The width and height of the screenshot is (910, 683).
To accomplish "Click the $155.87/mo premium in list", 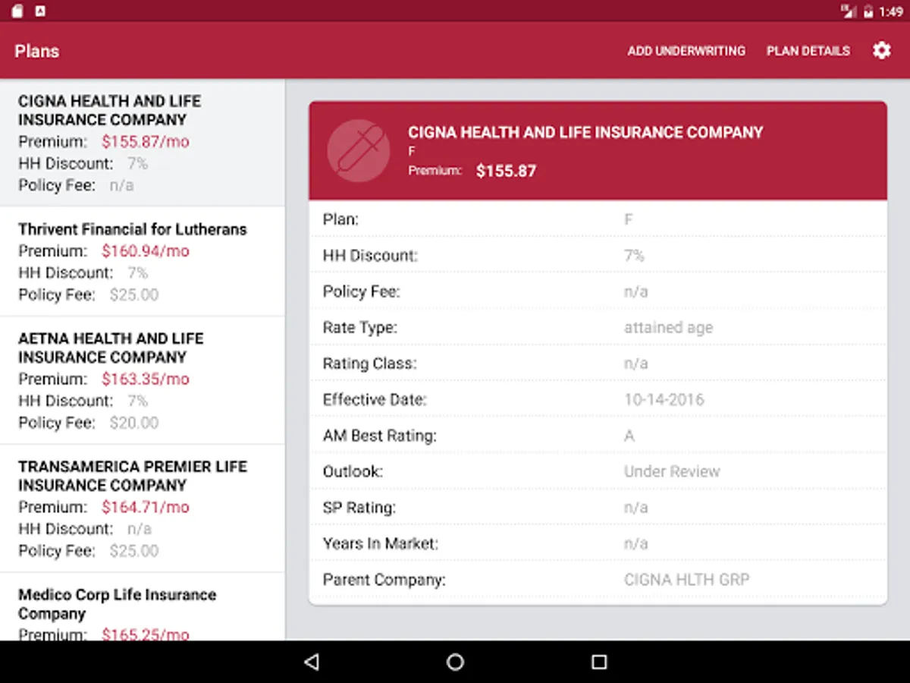I will tap(146, 142).
